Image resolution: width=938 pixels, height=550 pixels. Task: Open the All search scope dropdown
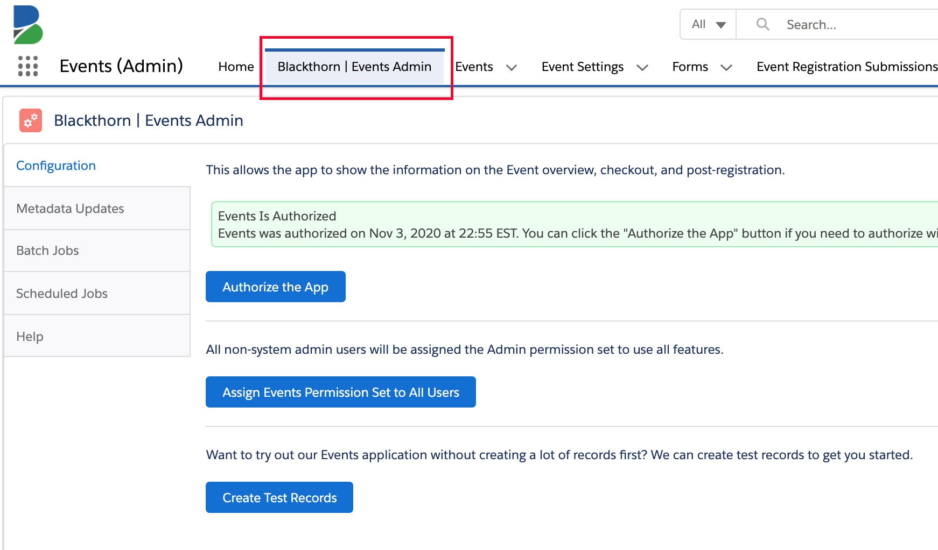pos(709,24)
